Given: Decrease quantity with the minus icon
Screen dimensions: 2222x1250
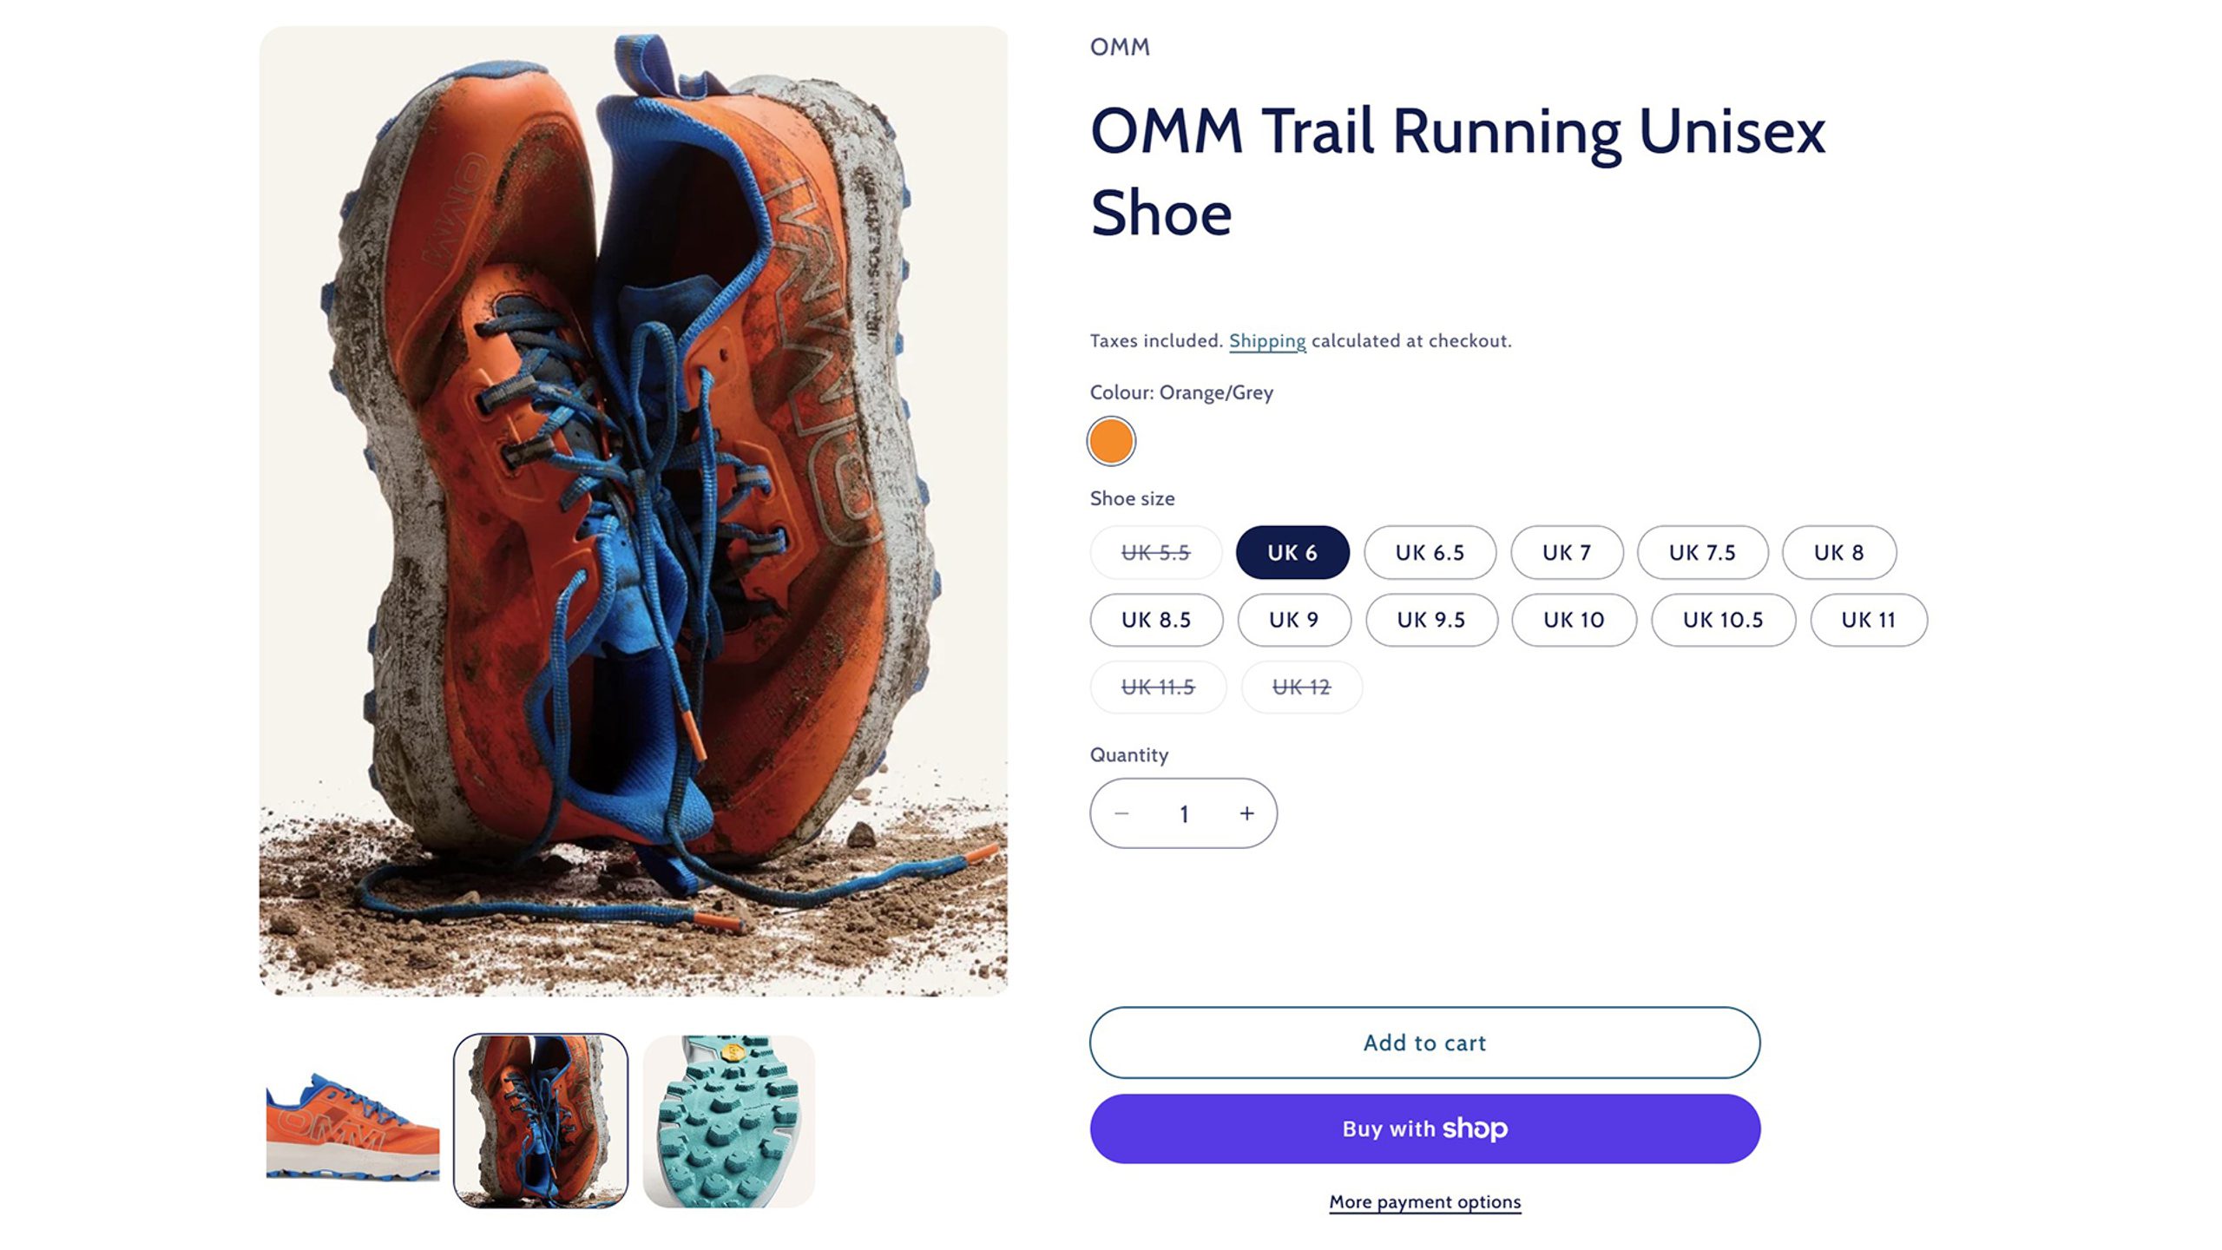Looking at the screenshot, I should pos(1121,813).
